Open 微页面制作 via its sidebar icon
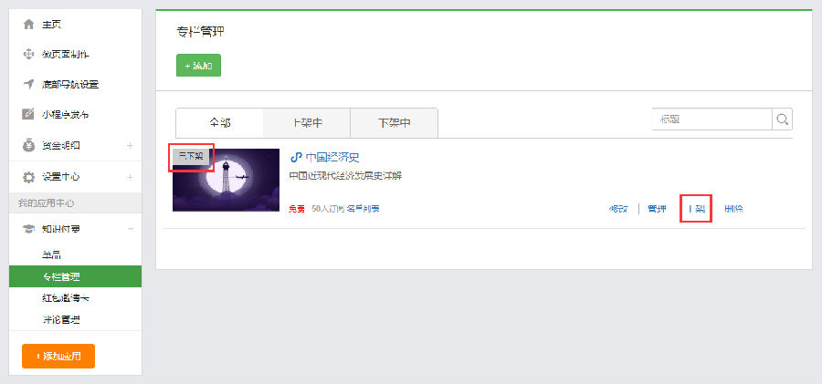 click(29, 54)
